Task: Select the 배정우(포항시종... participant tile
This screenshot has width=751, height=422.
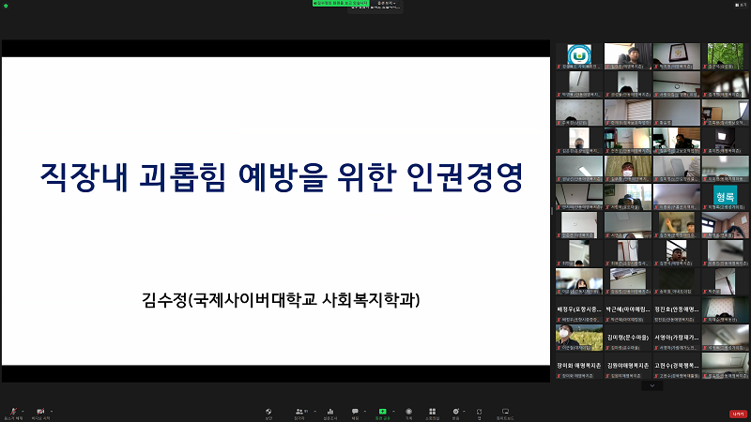Action: [579, 309]
